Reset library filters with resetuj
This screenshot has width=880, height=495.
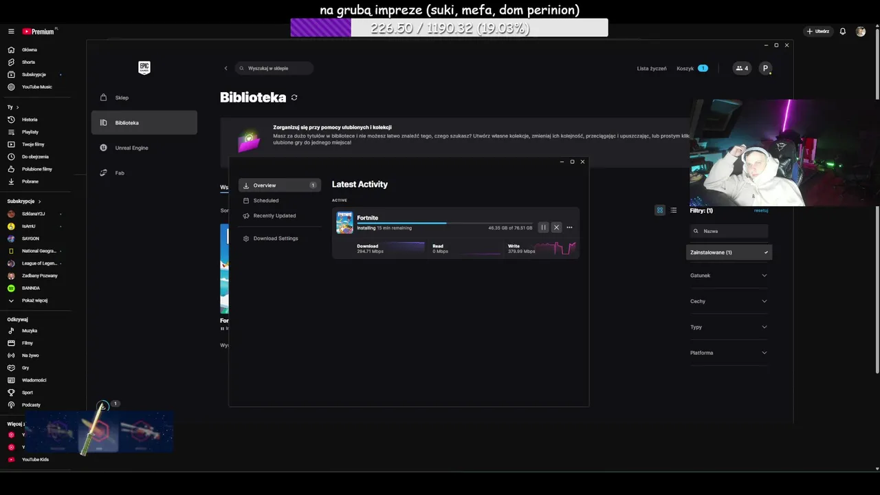click(x=761, y=210)
